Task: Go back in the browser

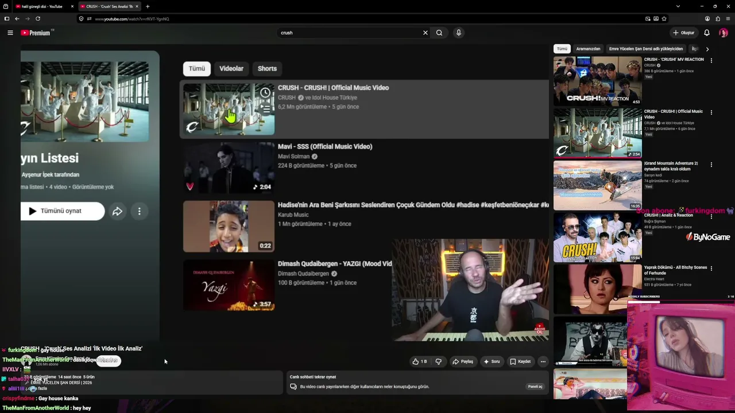Action: point(17,19)
